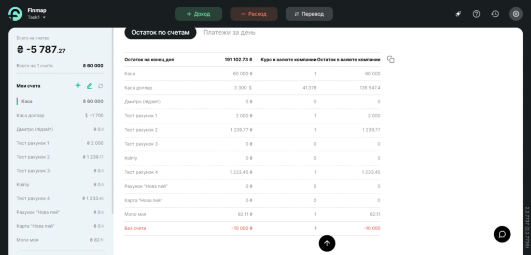Switch to Платежи за день tab
The width and height of the screenshot is (531, 255).
coord(229,33)
